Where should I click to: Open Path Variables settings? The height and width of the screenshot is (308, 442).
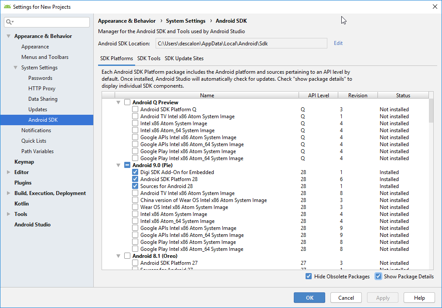[37, 151]
